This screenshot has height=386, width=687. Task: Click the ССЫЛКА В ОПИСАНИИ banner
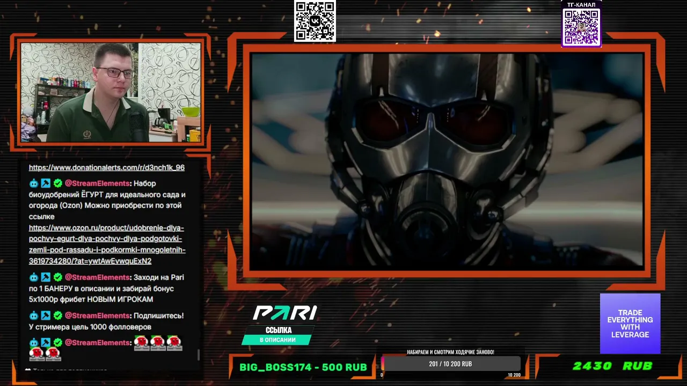[x=277, y=335]
